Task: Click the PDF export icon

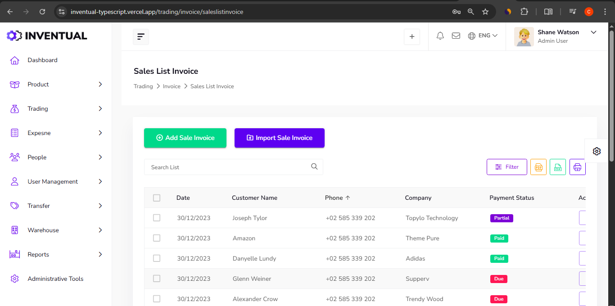Action: 538,167
